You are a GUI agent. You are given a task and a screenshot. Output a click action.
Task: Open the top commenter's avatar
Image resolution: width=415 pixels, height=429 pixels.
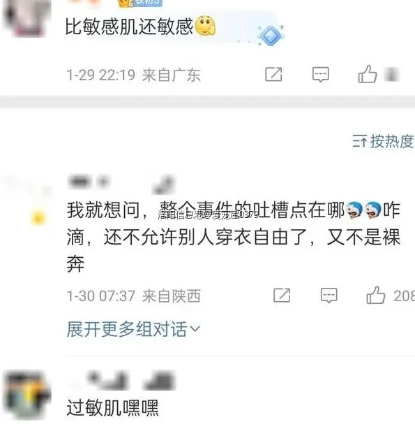(x=27, y=17)
